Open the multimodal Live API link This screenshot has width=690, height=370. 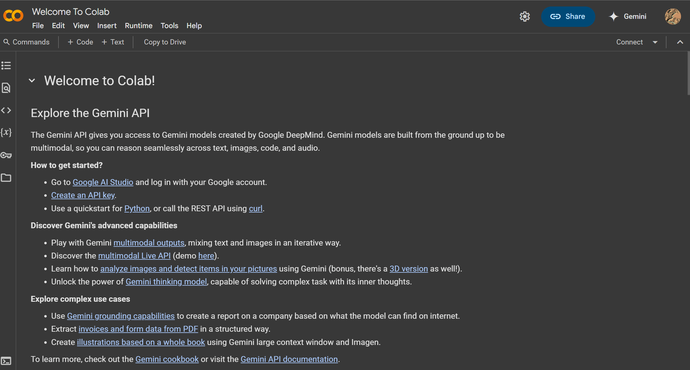click(134, 256)
